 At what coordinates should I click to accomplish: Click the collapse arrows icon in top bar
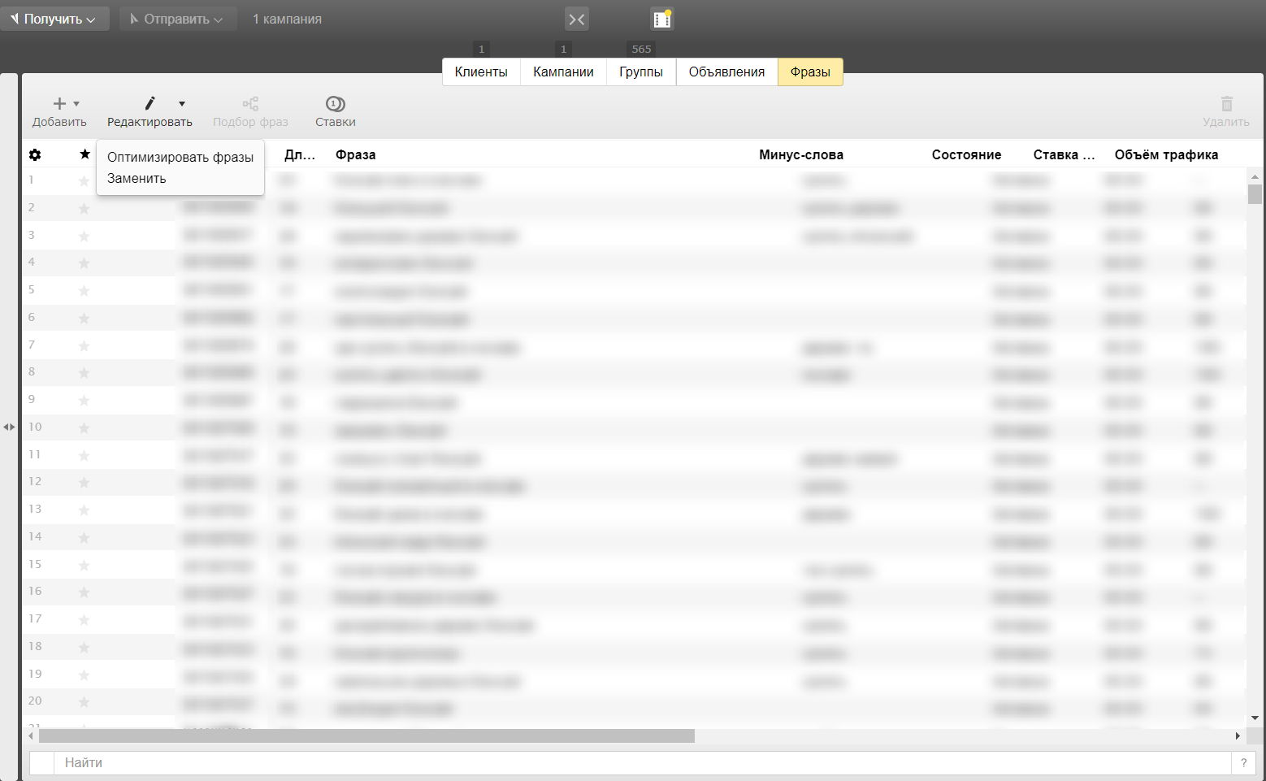pyautogui.click(x=577, y=20)
